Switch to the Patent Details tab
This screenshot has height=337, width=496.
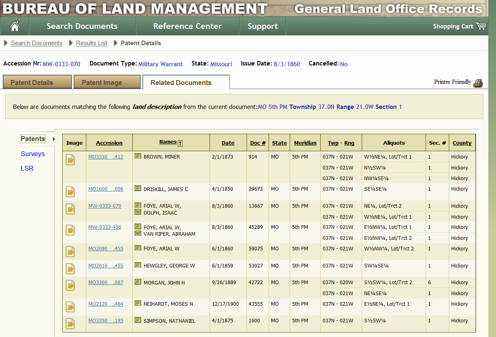click(x=37, y=82)
